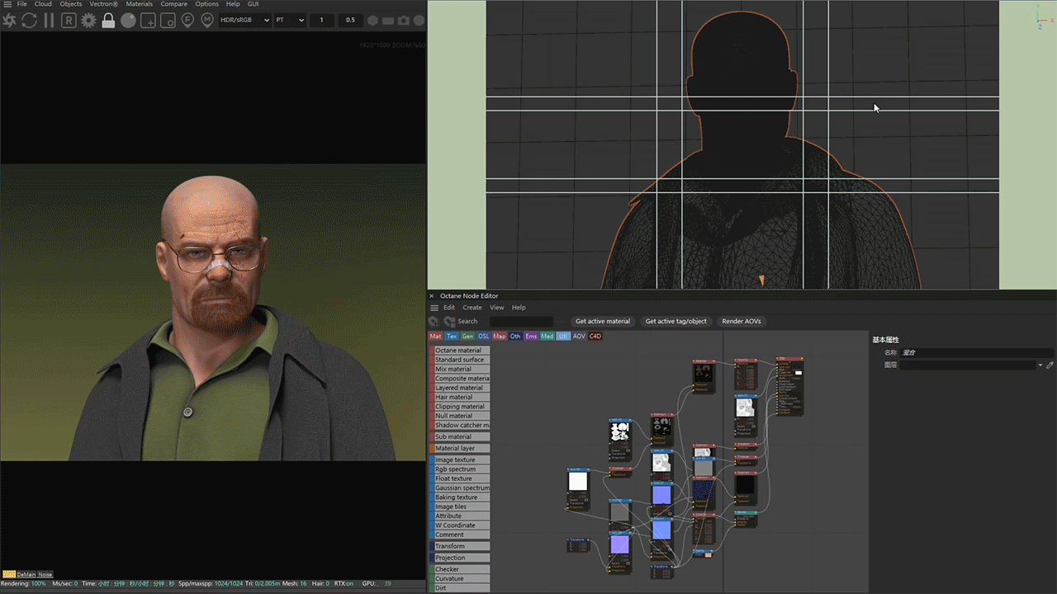Open the PT render kernel dropdown
This screenshot has height=594, width=1057.
[290, 20]
